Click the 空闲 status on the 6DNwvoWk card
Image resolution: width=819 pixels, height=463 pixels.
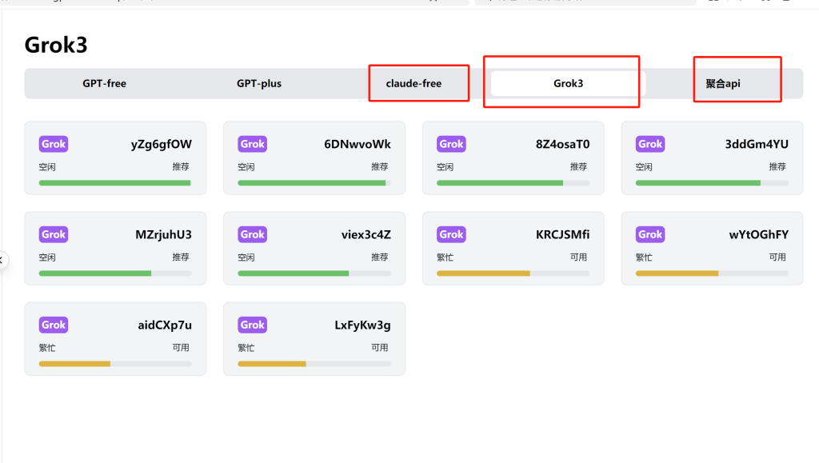[x=246, y=167]
